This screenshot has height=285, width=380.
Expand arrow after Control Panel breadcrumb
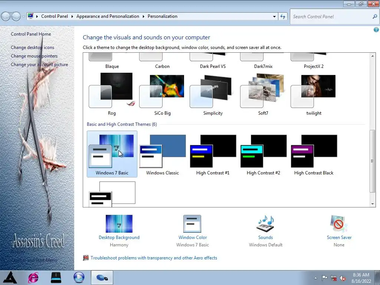(x=72, y=16)
